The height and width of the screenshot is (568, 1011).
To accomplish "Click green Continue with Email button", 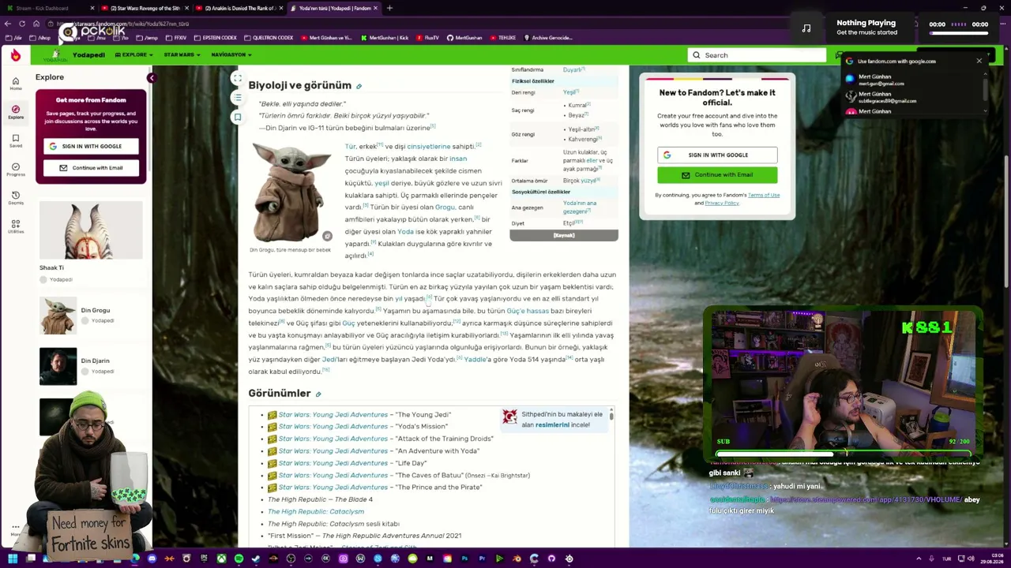I will [717, 175].
